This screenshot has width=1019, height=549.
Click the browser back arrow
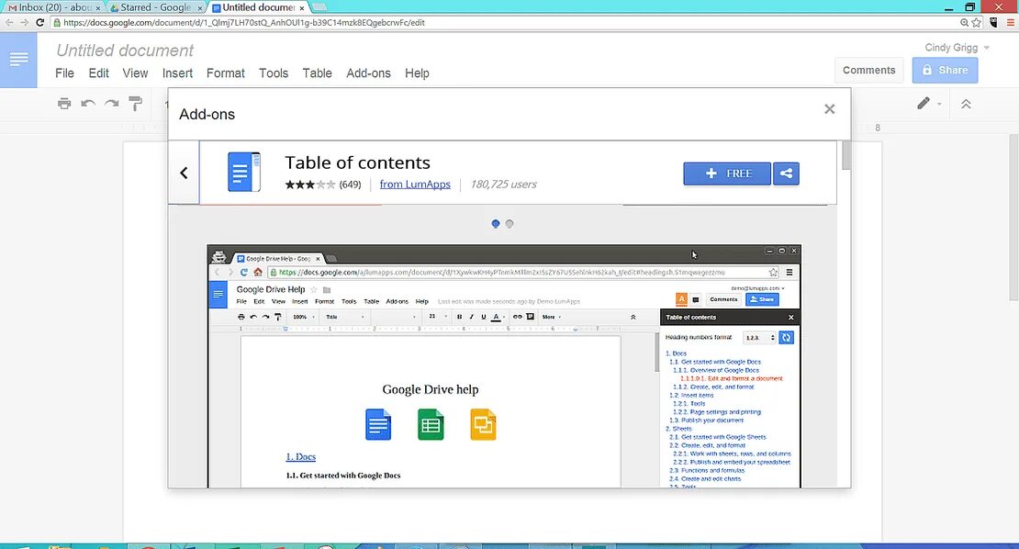(9, 22)
